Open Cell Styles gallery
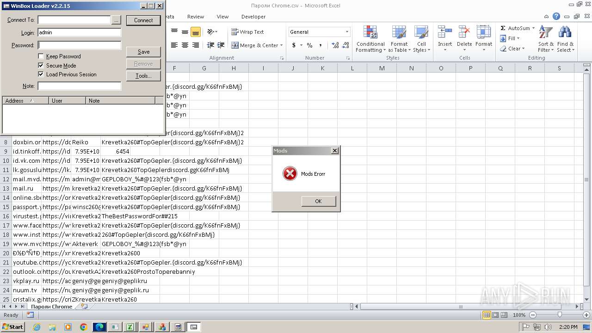 tap(421, 39)
